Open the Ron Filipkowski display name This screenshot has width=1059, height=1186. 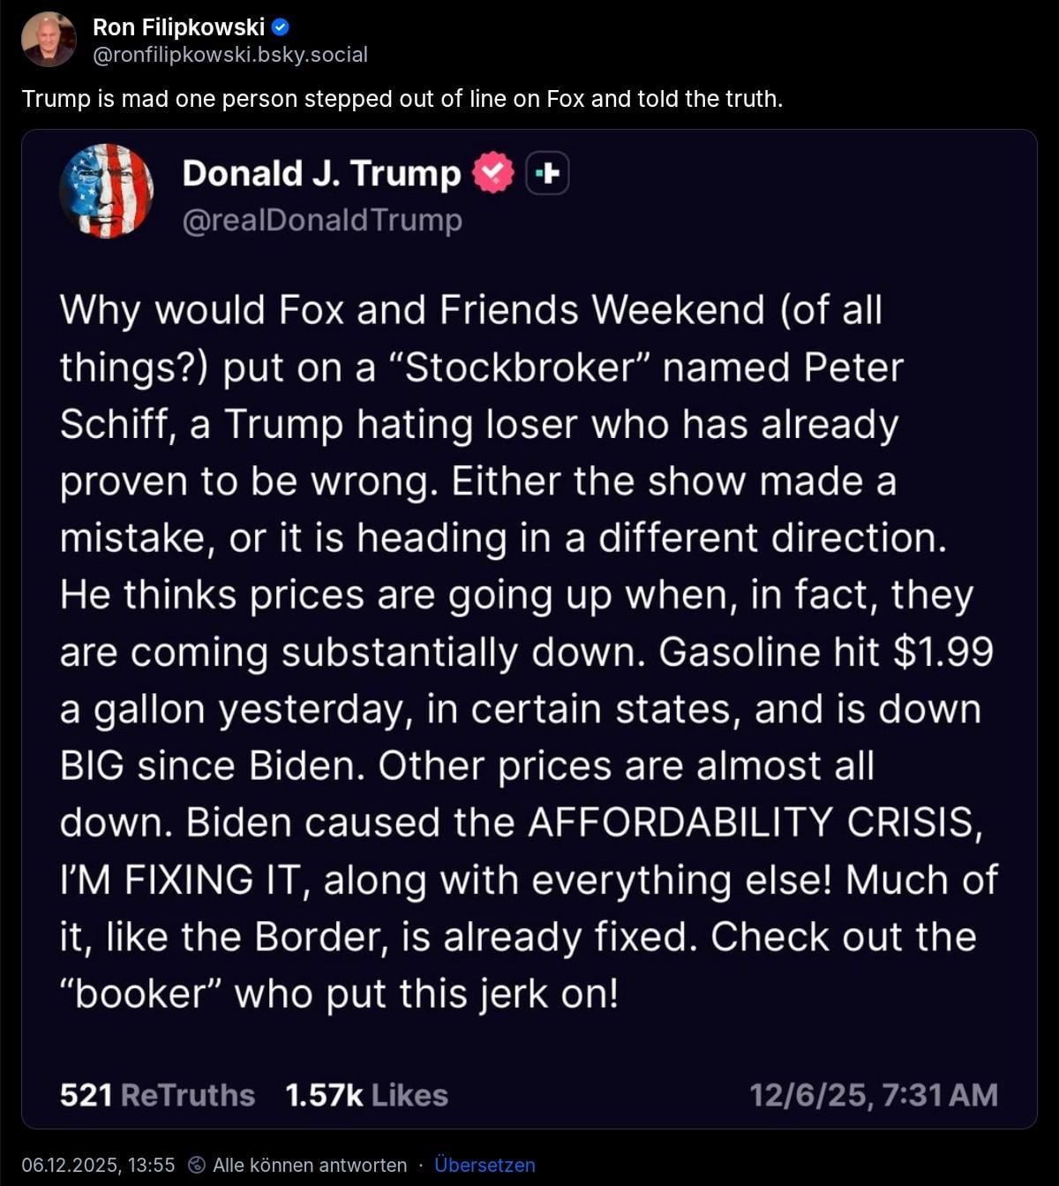[x=178, y=27]
